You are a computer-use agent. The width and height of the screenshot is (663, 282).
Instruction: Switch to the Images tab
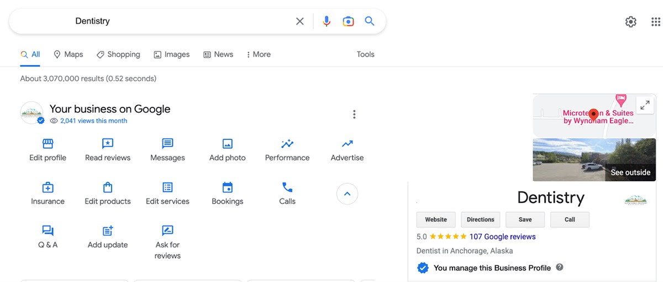pos(172,54)
